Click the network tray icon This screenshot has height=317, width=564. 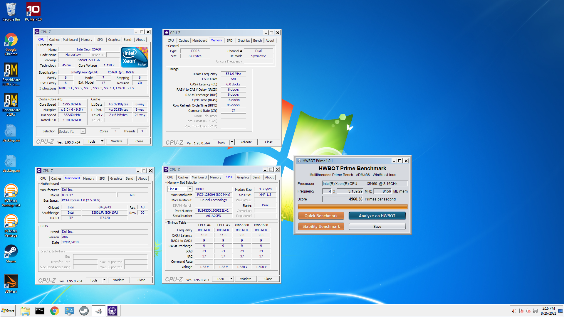[x=535, y=311]
